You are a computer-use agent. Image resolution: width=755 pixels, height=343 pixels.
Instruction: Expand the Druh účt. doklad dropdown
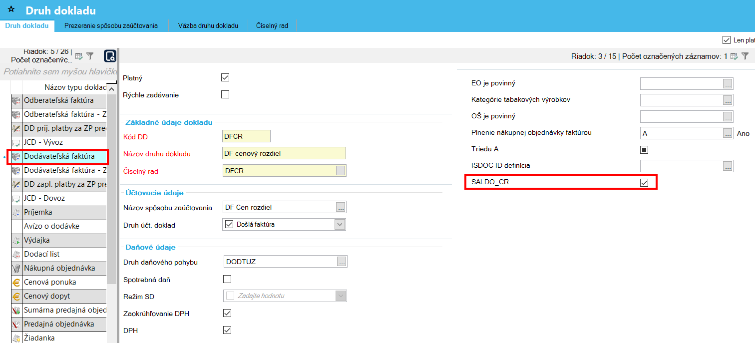[340, 225]
